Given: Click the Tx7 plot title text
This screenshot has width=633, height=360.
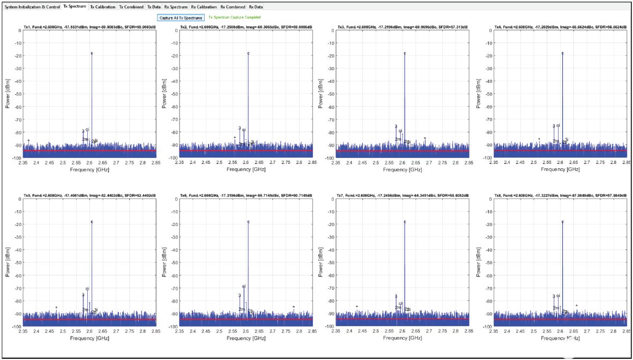Looking at the screenshot, I should pyautogui.click(x=403, y=196).
